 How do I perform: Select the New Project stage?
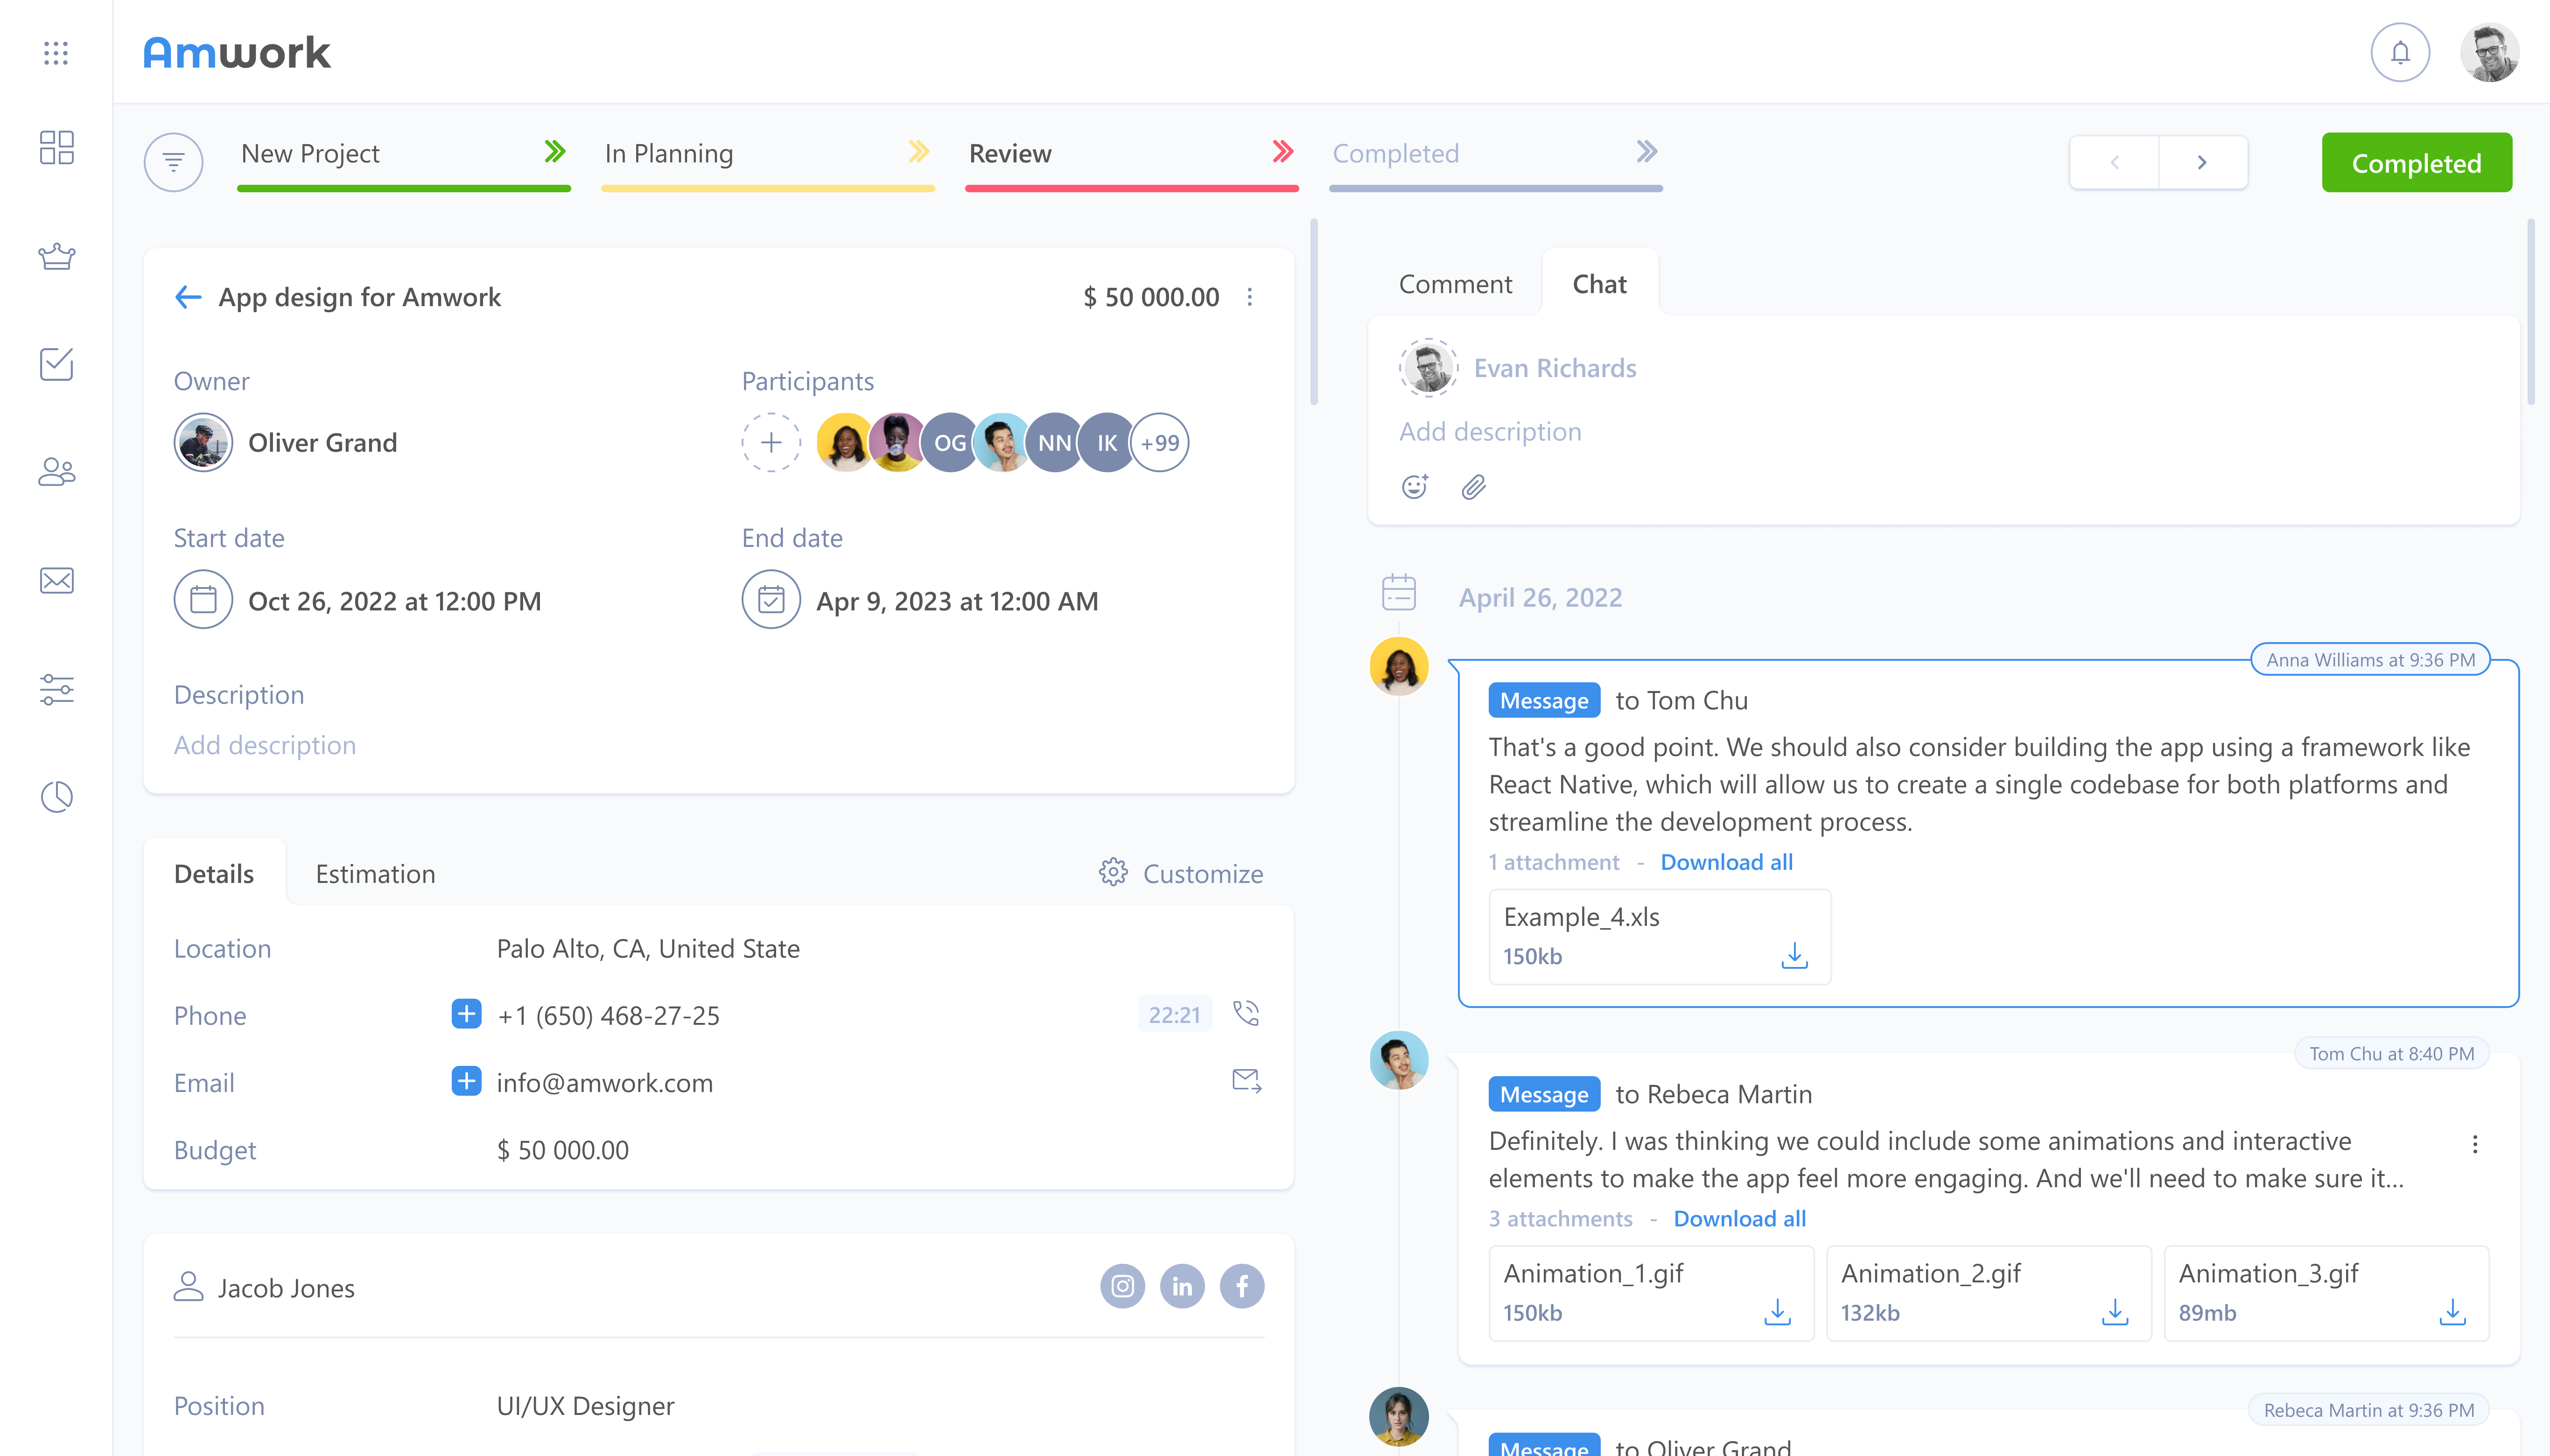[x=404, y=162]
